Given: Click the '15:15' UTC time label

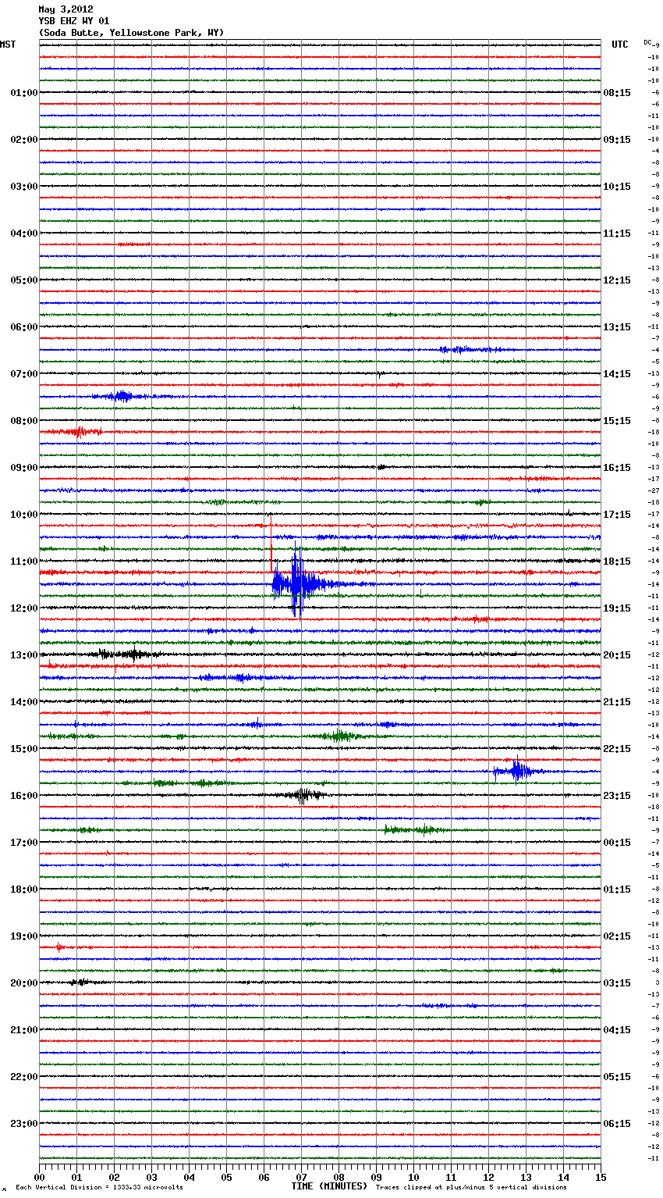Looking at the screenshot, I should (617, 421).
